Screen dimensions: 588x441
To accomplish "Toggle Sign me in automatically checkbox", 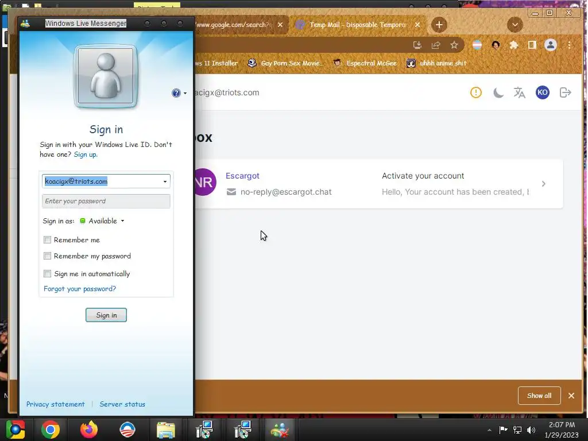I will [47, 273].
